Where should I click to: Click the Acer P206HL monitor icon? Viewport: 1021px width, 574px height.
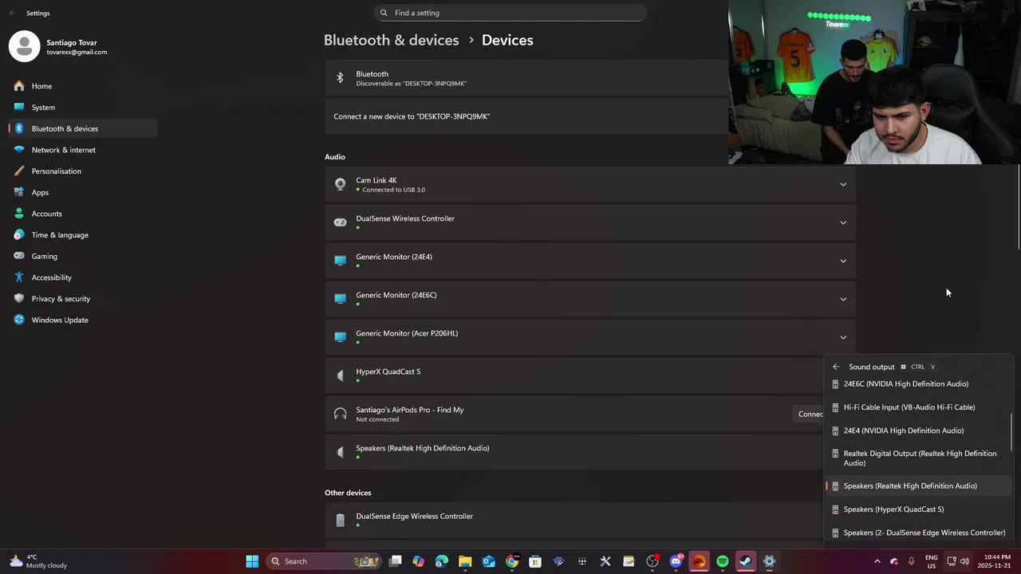(x=341, y=337)
